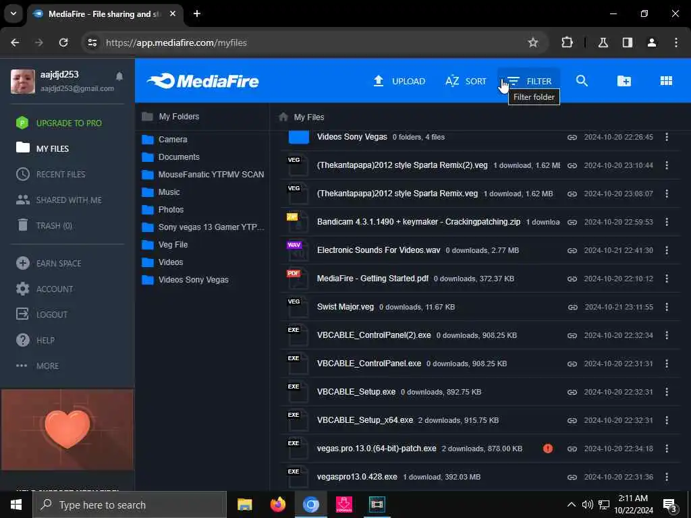Expand the More options
The height and width of the screenshot is (518, 691).
coord(38,366)
